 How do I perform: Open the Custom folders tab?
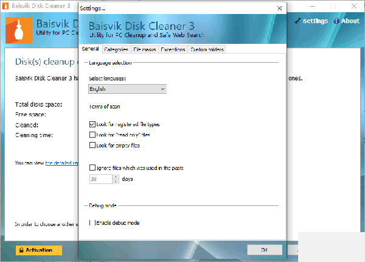point(207,49)
